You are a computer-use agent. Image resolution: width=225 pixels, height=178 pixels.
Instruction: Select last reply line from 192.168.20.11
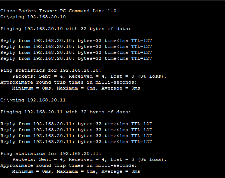[x=76, y=142]
